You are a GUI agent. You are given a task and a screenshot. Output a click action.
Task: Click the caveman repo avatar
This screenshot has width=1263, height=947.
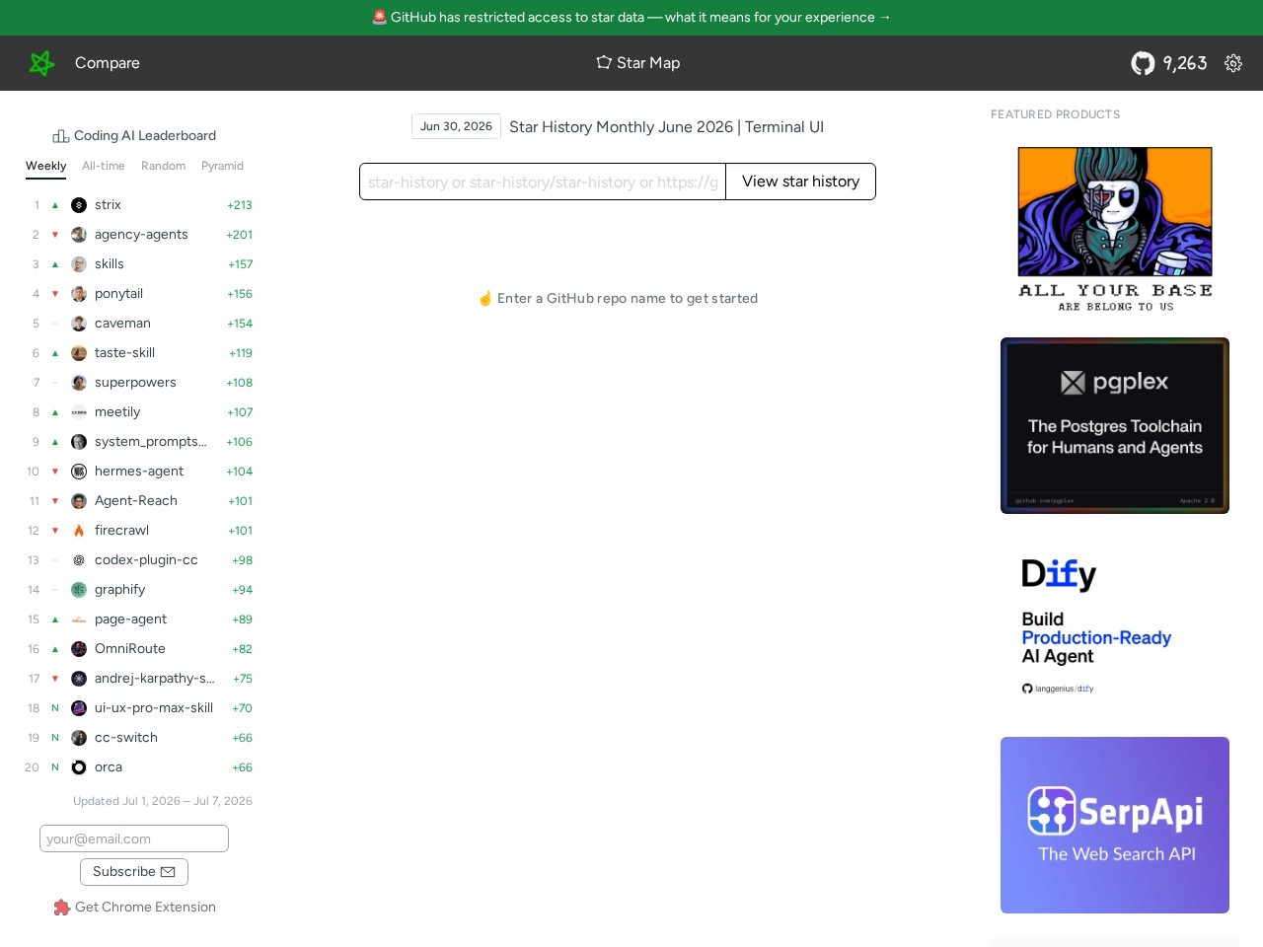79,324
